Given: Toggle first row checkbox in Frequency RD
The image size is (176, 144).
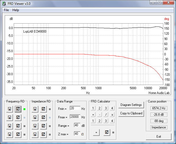Looking at the screenshot, I should tap(18, 109).
